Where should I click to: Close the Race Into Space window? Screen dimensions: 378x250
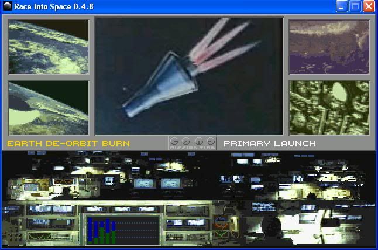tap(369, 6)
